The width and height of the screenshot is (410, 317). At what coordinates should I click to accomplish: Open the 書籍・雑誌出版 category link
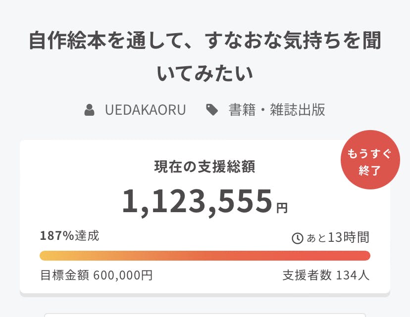click(277, 110)
